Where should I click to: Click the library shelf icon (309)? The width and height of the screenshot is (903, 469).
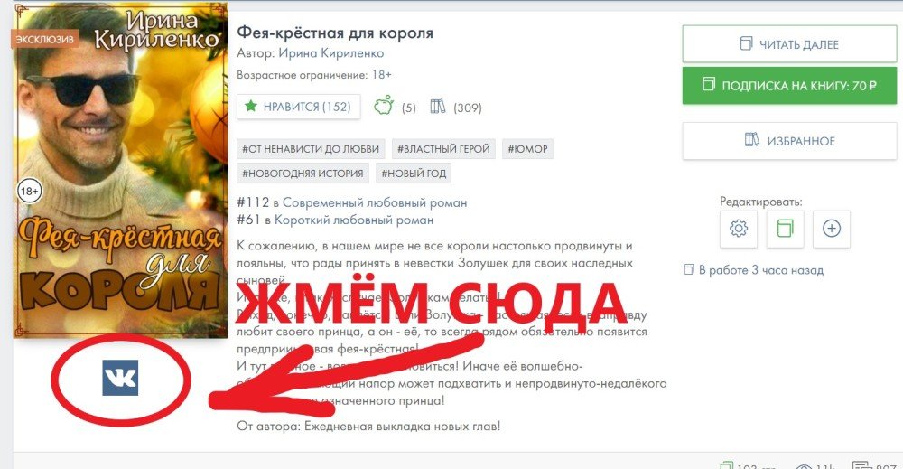click(438, 107)
